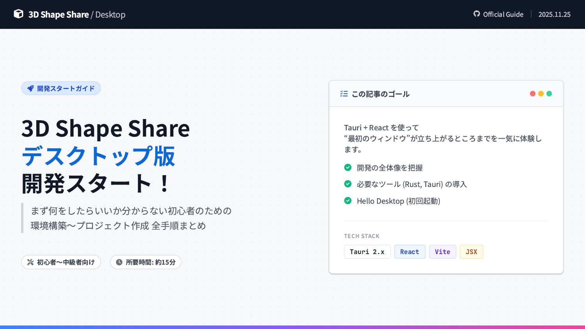Click the 3D cube logo icon
585x329 pixels.
click(x=19, y=14)
